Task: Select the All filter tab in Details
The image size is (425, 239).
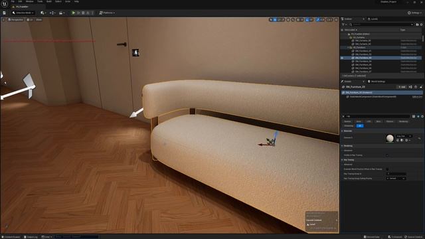Action: point(360,125)
